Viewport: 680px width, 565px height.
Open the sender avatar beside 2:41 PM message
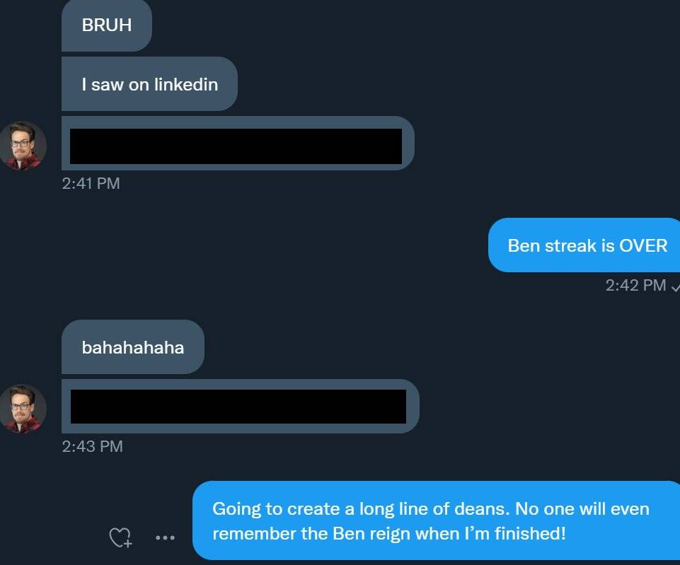(23, 146)
